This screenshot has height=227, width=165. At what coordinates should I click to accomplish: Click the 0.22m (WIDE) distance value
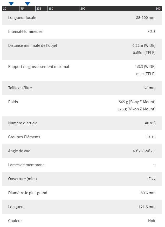(144, 46)
